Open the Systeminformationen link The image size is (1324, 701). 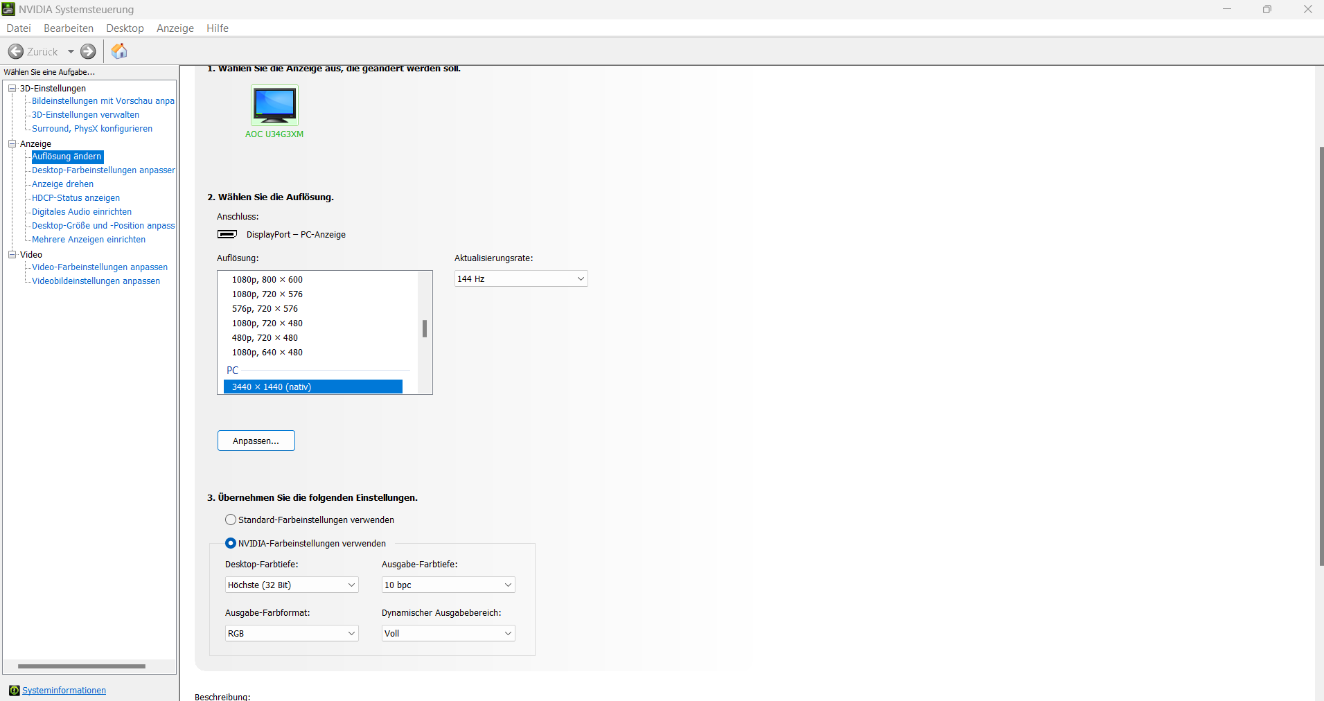(x=64, y=691)
